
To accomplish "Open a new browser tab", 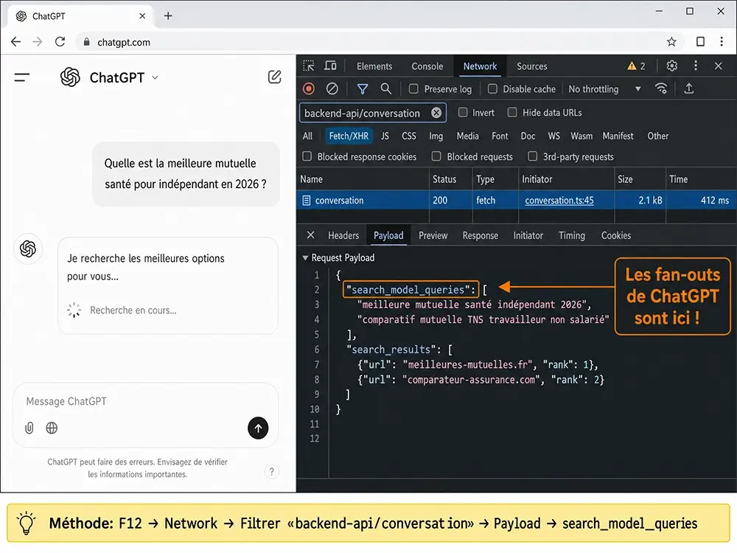I will coord(168,16).
